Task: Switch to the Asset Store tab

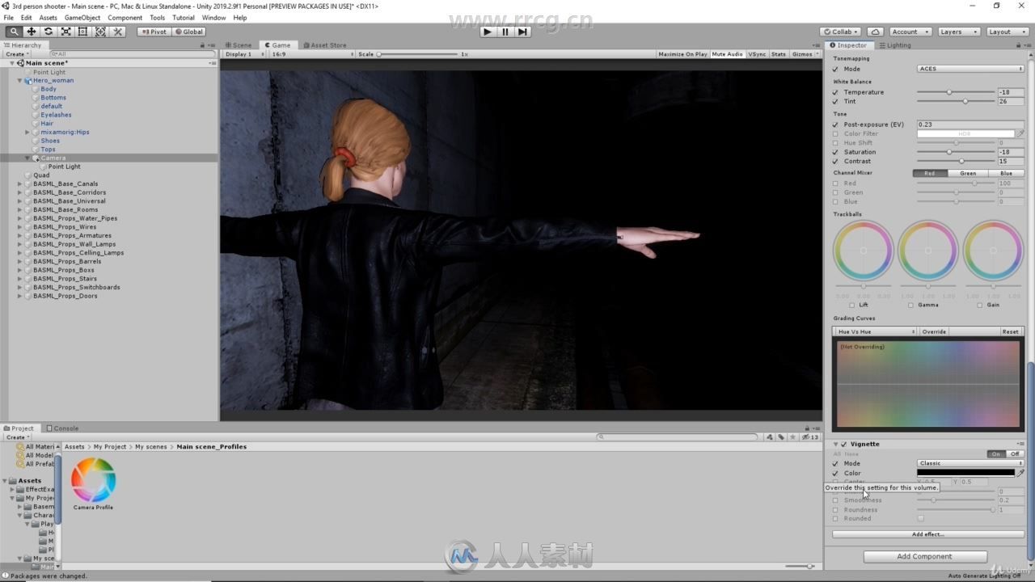Action: pos(324,45)
